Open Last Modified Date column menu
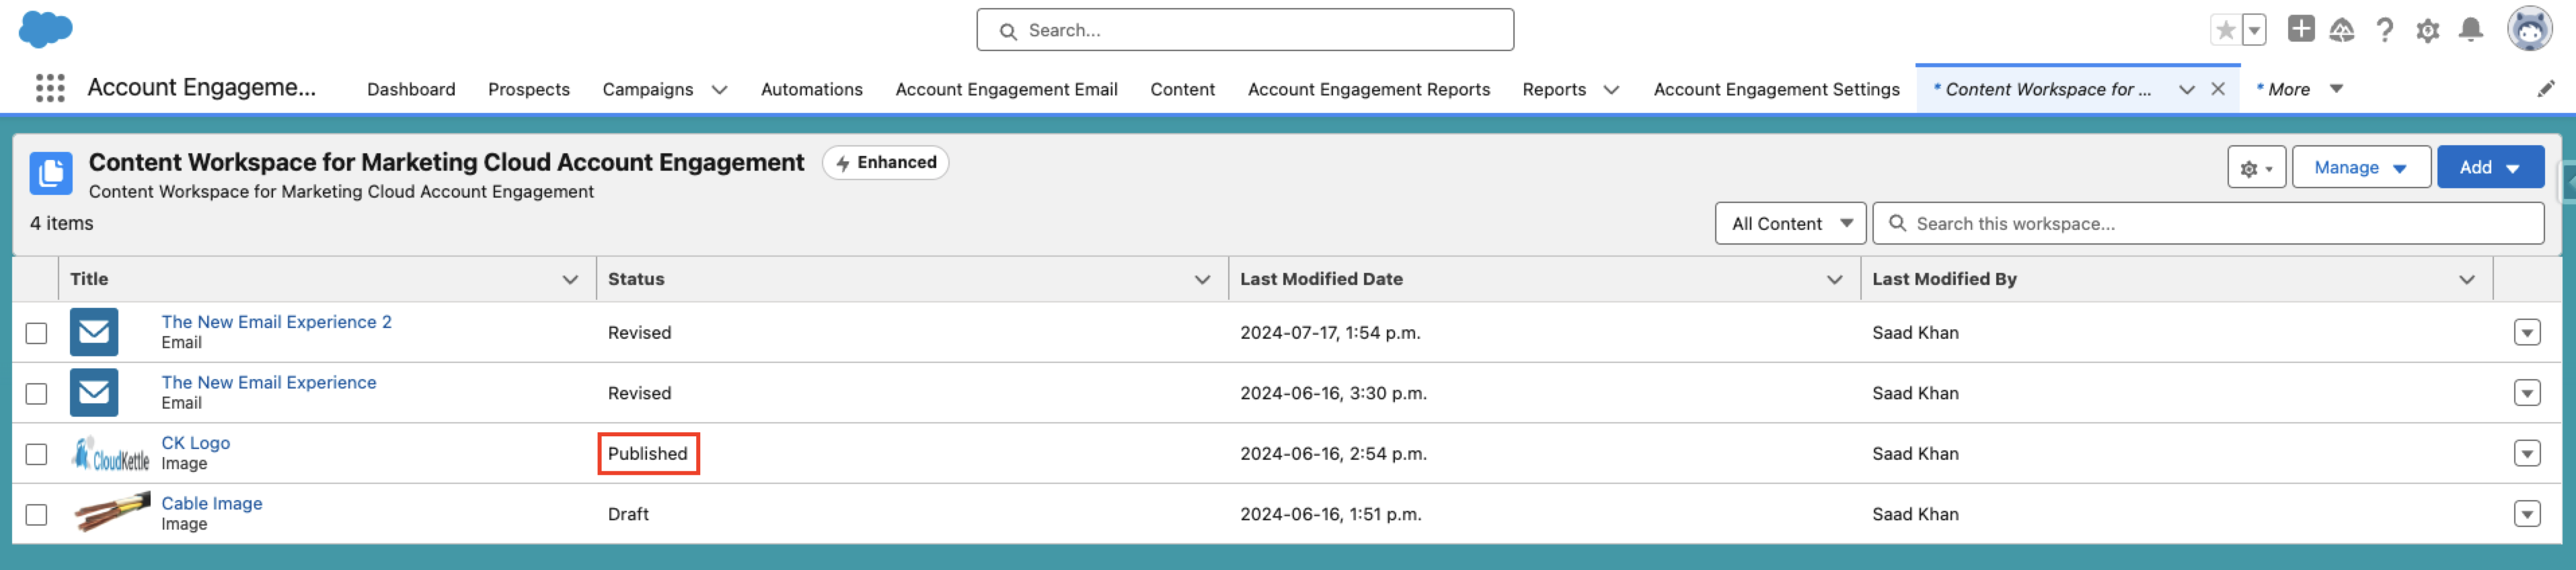 1834,280
